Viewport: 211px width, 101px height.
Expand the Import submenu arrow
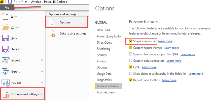(42, 60)
